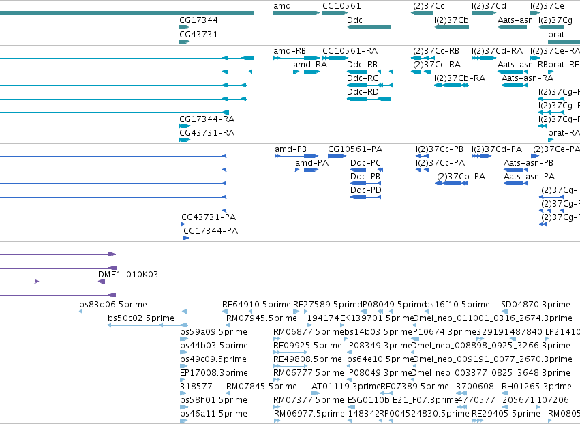Select the RE29405.5prime EST label
Viewport: 580px width, 424px height.
pyautogui.click(x=506, y=414)
